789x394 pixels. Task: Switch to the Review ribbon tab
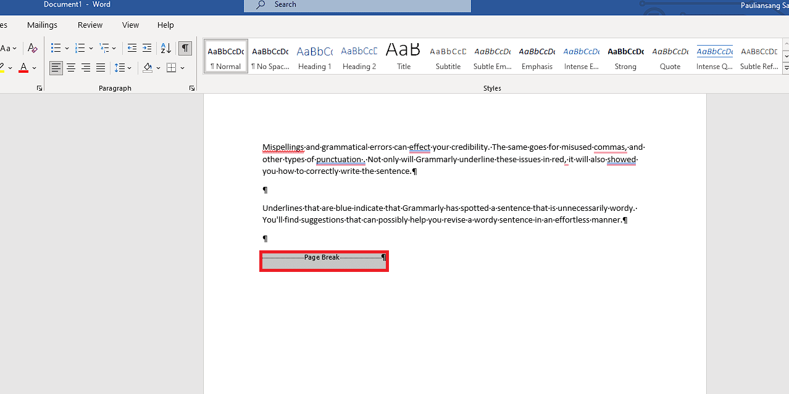coord(90,25)
